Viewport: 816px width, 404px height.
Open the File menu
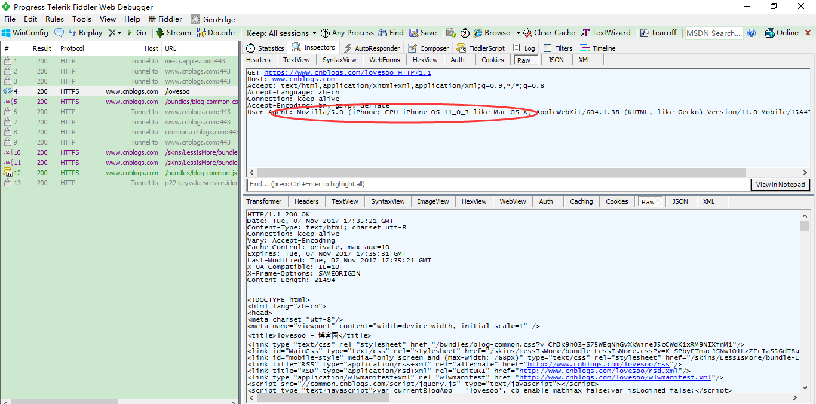[x=10, y=19]
